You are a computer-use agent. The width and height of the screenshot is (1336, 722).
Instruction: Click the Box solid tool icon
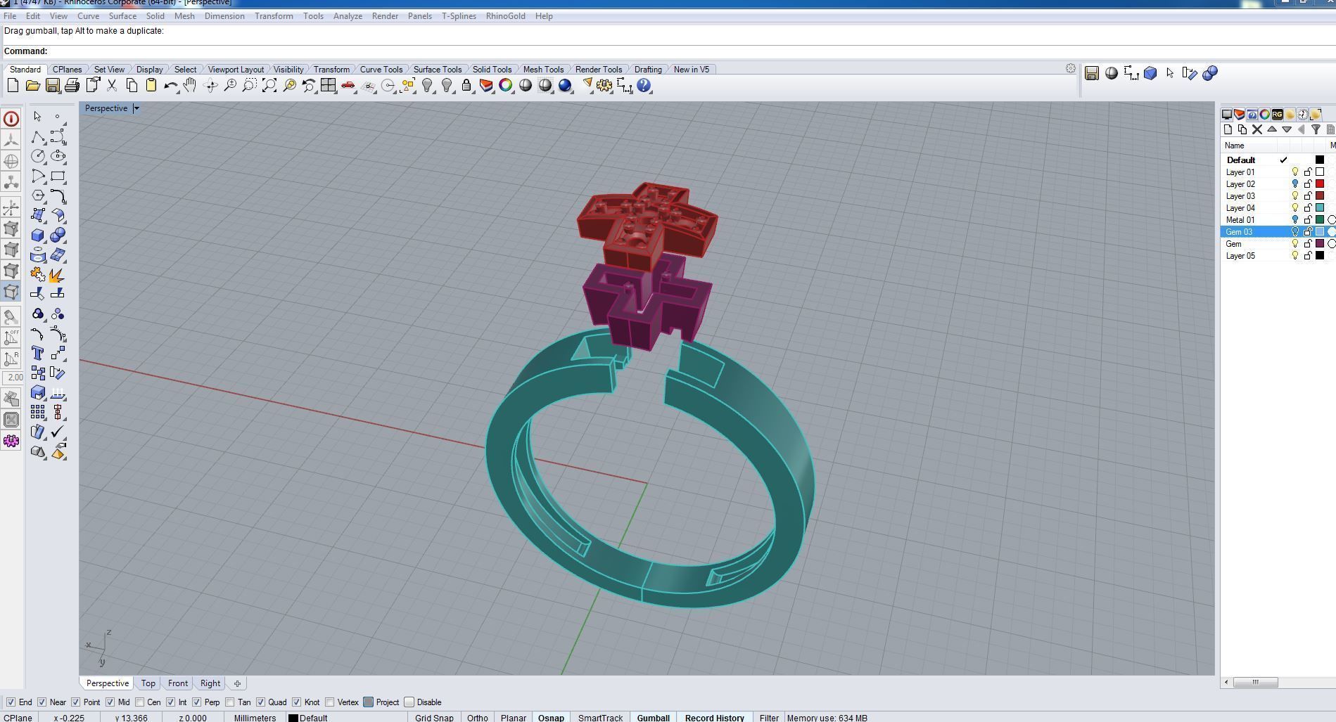pyautogui.click(x=38, y=235)
